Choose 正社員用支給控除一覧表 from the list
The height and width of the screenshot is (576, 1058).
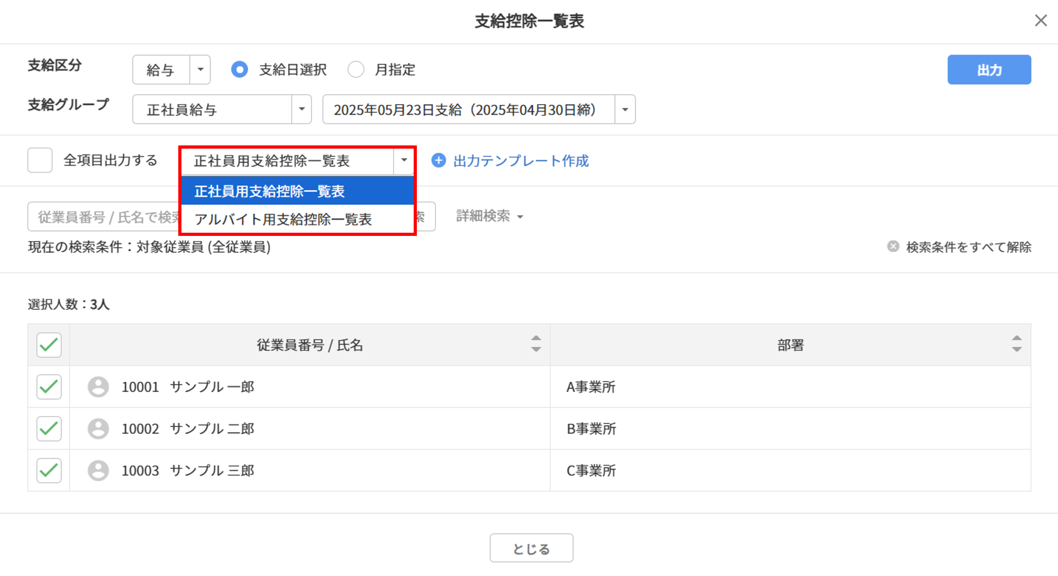pyautogui.click(x=297, y=191)
